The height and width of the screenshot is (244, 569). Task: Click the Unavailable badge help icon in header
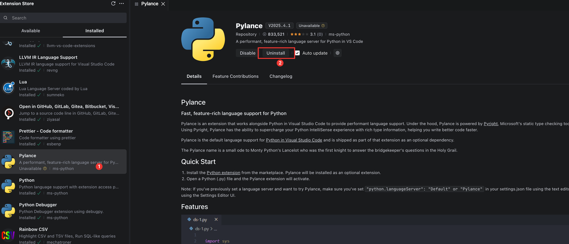click(323, 26)
